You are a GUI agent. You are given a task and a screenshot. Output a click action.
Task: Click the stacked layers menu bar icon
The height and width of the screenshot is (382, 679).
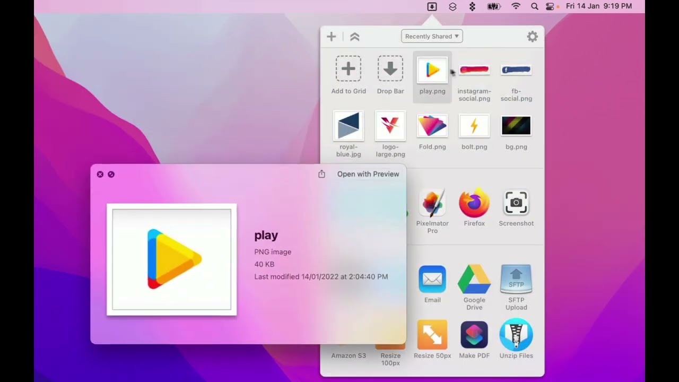click(x=452, y=6)
